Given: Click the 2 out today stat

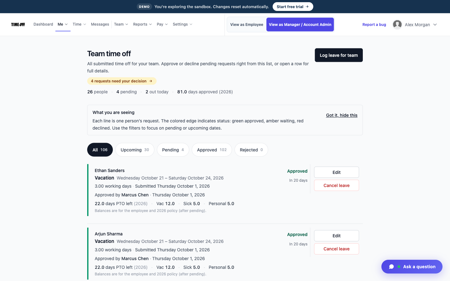Looking at the screenshot, I should point(157,92).
